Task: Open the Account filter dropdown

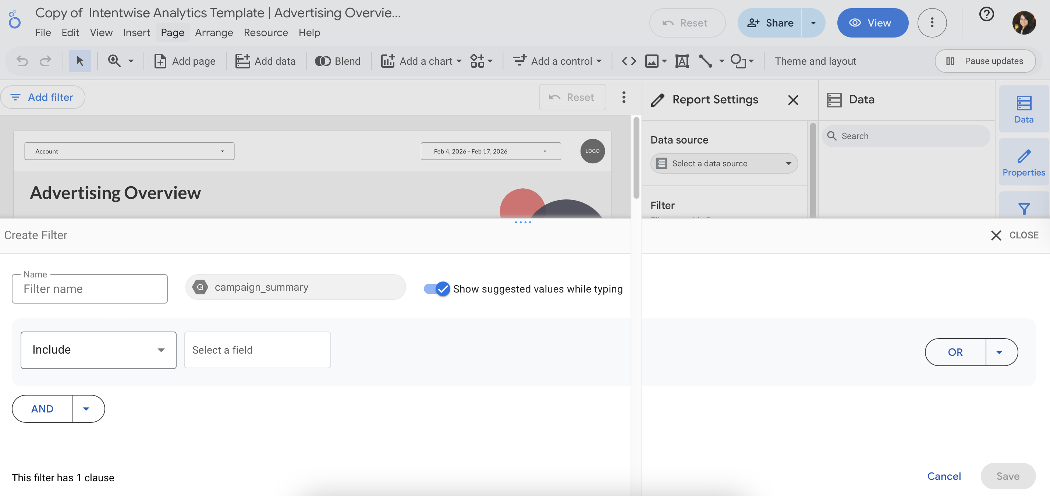Action: (x=129, y=151)
